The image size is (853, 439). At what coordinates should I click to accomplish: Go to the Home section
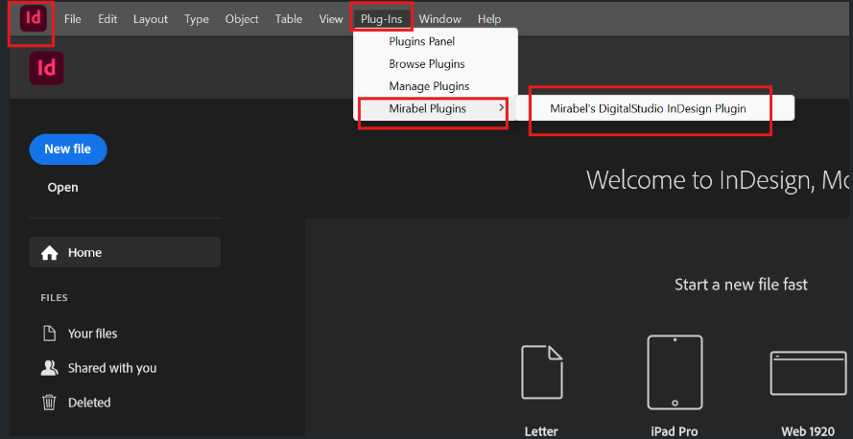tap(125, 253)
